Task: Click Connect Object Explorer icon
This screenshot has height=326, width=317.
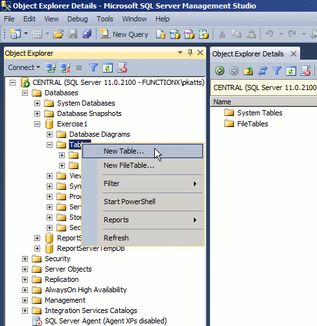Action: click(51, 68)
